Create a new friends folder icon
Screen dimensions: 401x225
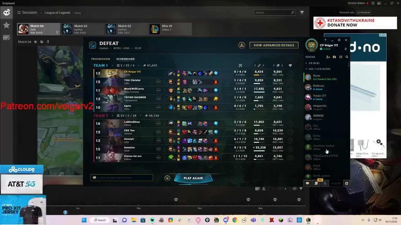coord(334,57)
